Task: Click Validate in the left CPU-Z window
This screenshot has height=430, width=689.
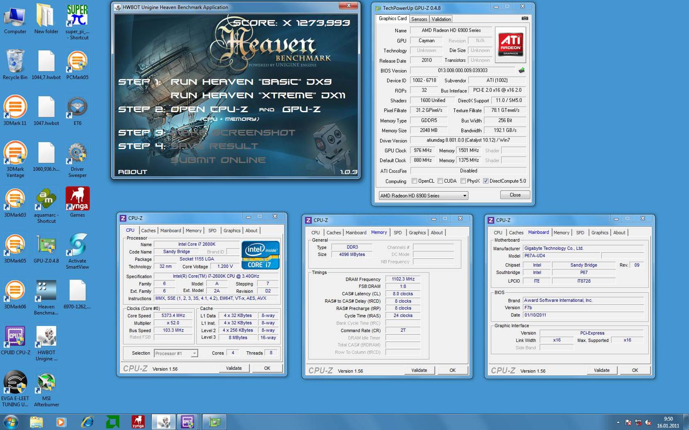Action: click(x=234, y=369)
